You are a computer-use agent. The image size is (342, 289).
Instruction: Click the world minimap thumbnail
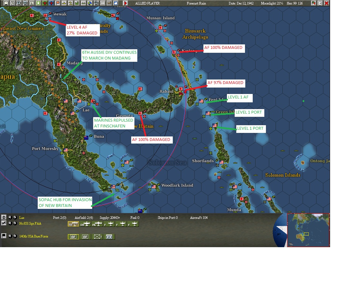point(308,230)
